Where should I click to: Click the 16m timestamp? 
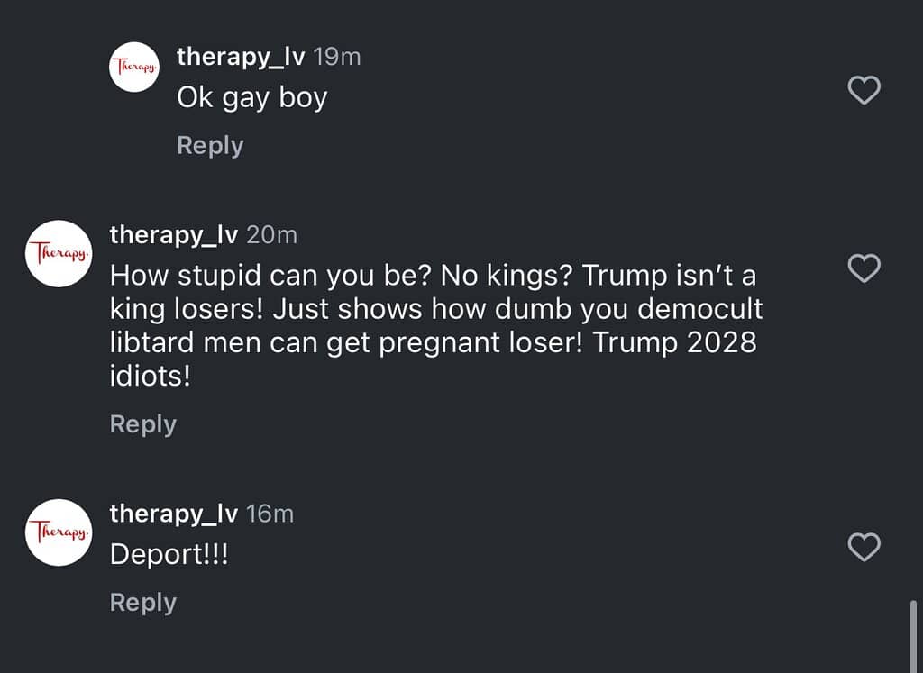tap(270, 514)
